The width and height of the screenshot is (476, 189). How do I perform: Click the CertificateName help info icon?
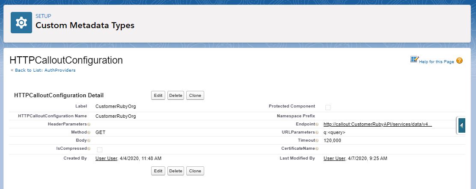[317, 149]
